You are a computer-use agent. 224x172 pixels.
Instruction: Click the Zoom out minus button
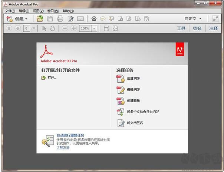pos(65,28)
